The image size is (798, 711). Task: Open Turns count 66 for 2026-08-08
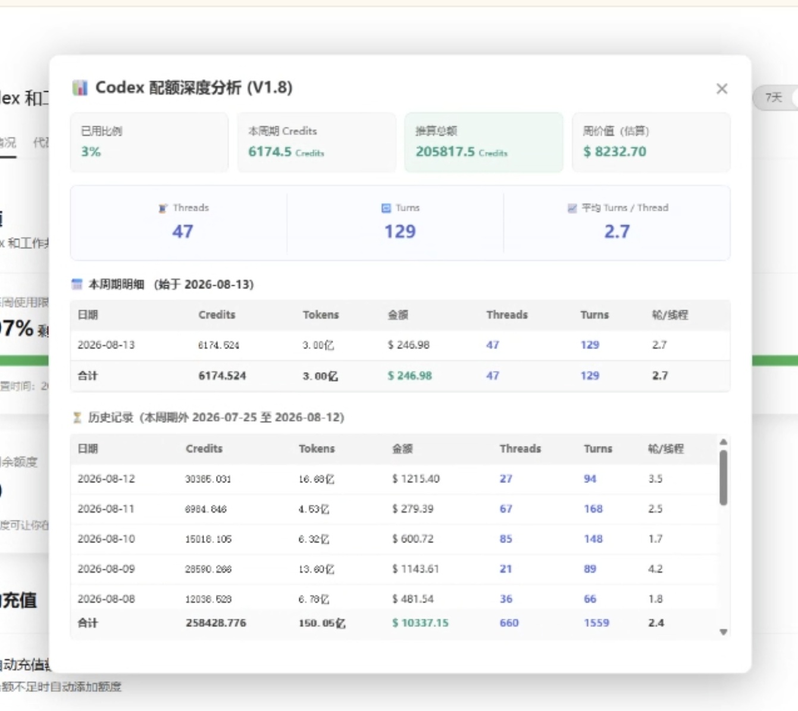click(590, 599)
